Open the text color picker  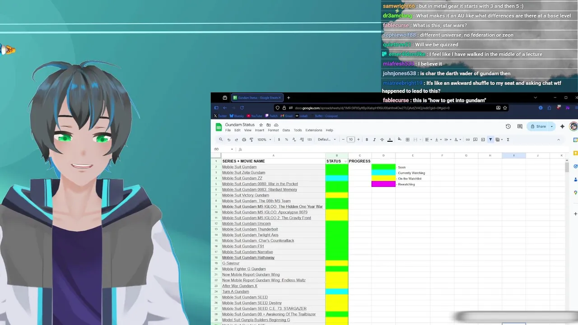click(x=390, y=139)
